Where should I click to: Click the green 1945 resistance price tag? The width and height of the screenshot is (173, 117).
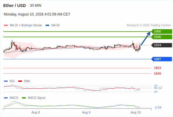pyautogui.click(x=162, y=37)
